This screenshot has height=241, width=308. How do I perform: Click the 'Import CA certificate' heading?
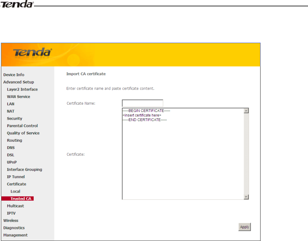(x=86, y=74)
